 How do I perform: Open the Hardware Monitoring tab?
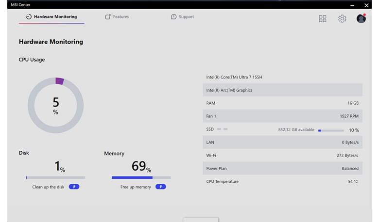coord(52,16)
